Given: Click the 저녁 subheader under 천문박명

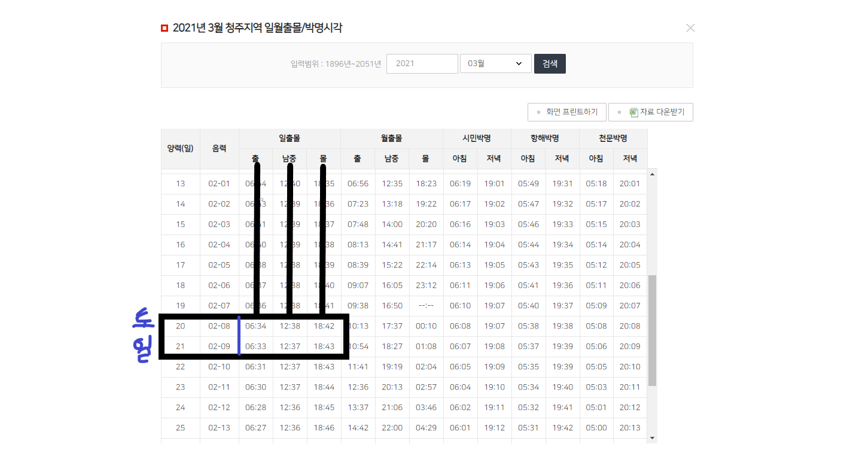Looking at the screenshot, I should 630,159.
